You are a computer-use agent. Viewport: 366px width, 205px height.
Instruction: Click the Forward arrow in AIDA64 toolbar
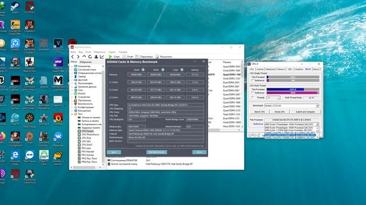click(78, 57)
